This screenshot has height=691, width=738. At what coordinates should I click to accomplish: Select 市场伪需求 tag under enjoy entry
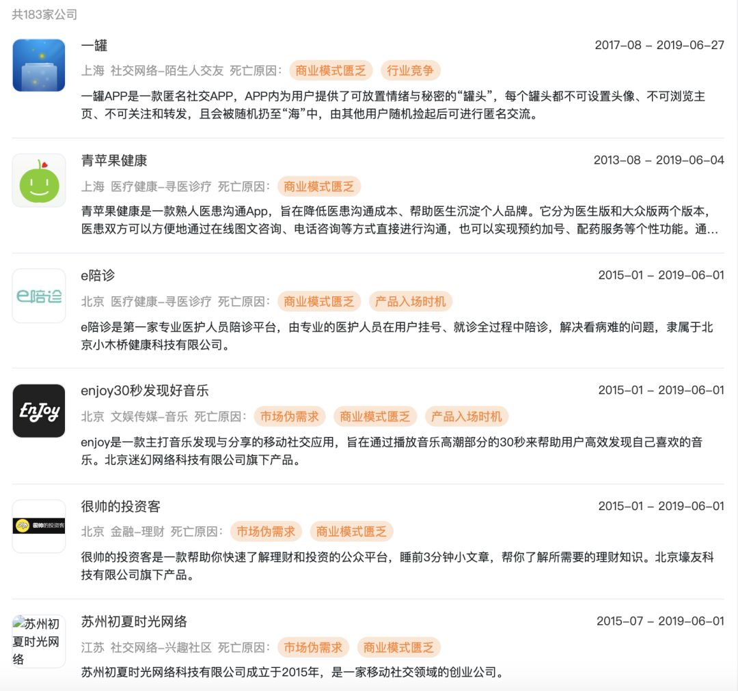pos(290,417)
